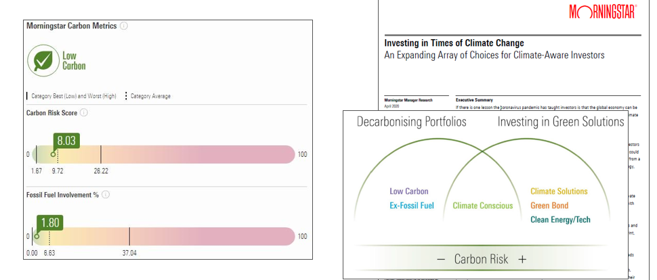657x280 pixels.
Task: Click the Climate Solutions label
Action: pos(559,191)
